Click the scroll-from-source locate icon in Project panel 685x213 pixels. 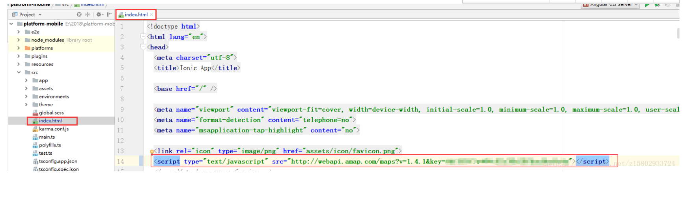79,15
